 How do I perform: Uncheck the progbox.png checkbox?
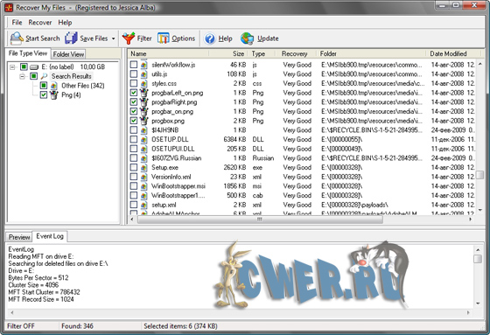134,121
